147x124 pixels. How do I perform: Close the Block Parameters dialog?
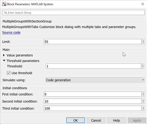pyautogui.click(x=143, y=4)
